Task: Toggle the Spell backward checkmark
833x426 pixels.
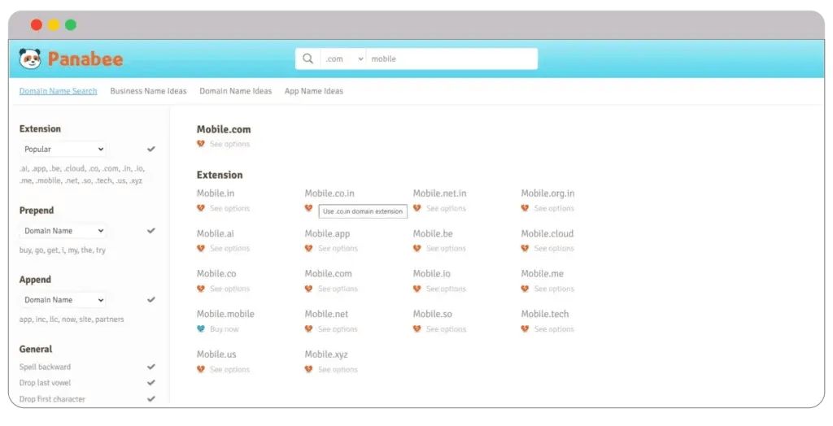Action: pos(151,367)
